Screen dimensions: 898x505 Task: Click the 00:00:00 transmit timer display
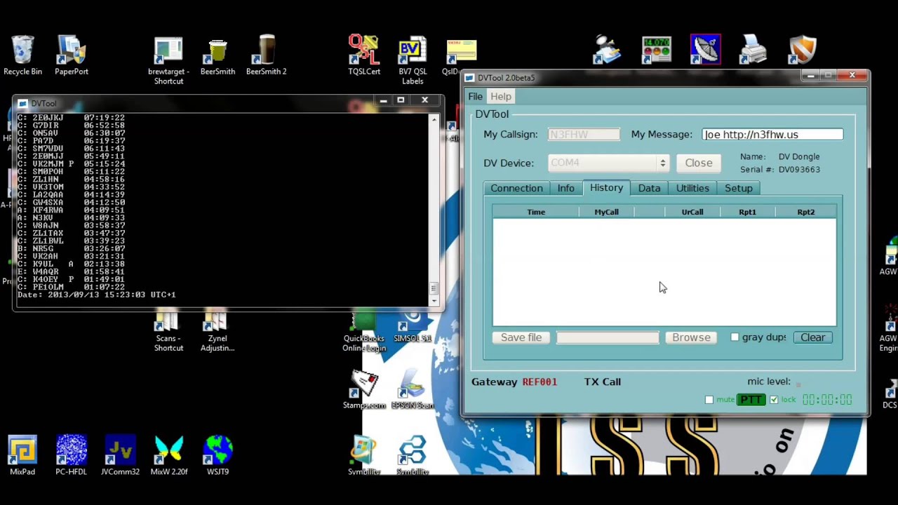(x=827, y=400)
